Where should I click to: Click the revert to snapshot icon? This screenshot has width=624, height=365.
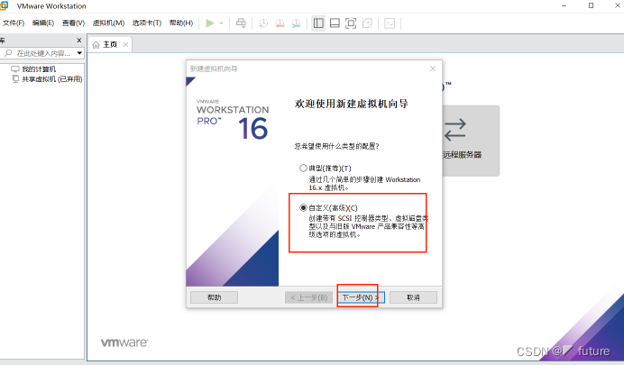coord(280,23)
